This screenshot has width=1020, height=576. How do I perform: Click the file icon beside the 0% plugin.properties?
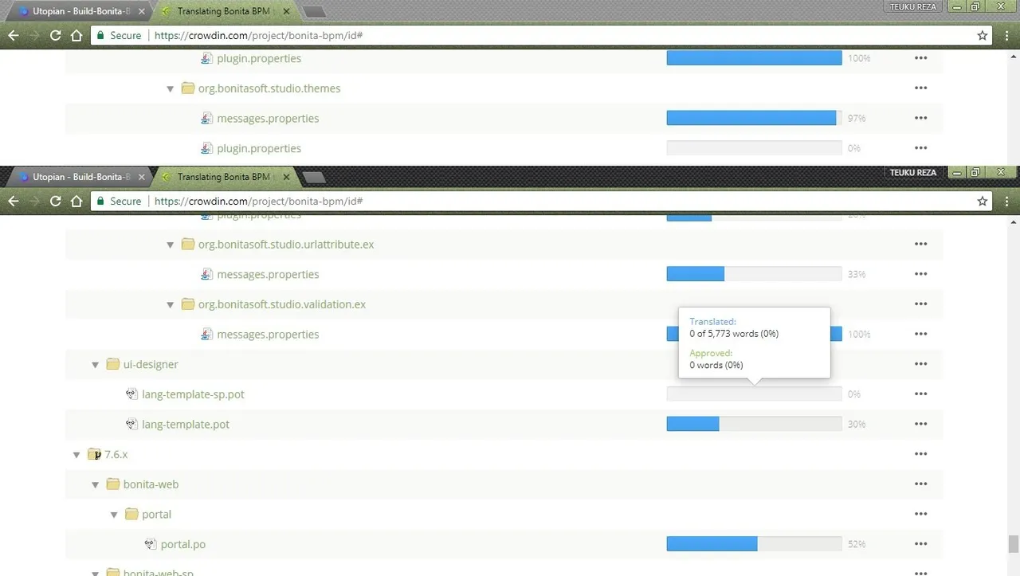(x=206, y=148)
